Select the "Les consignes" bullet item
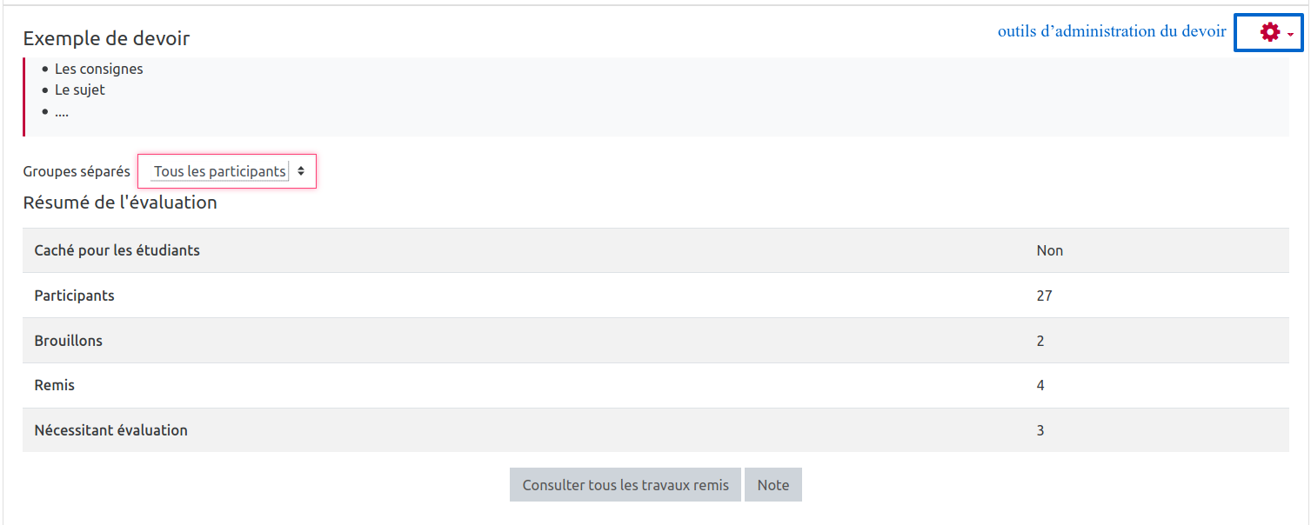The height and width of the screenshot is (525, 1311). coord(98,69)
